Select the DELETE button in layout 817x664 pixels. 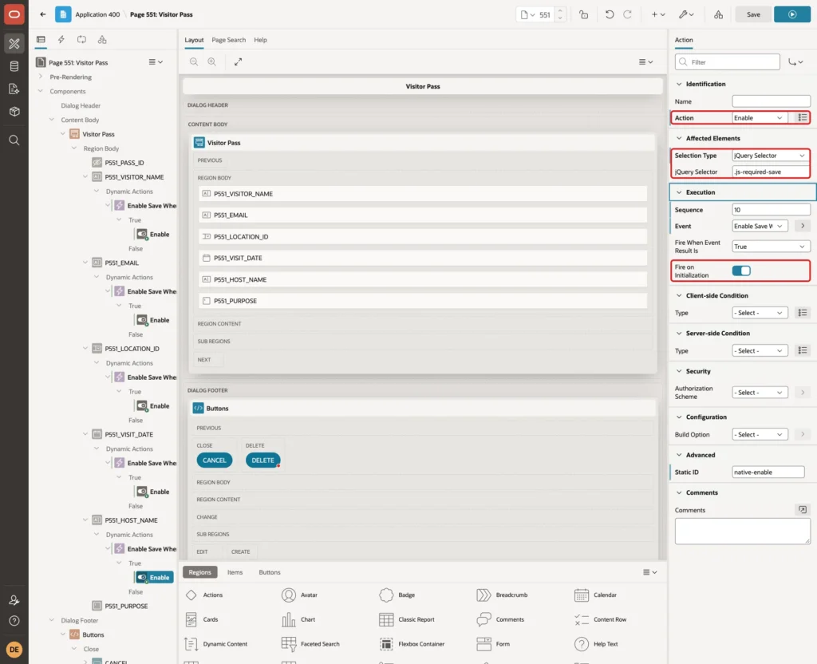tap(262, 460)
